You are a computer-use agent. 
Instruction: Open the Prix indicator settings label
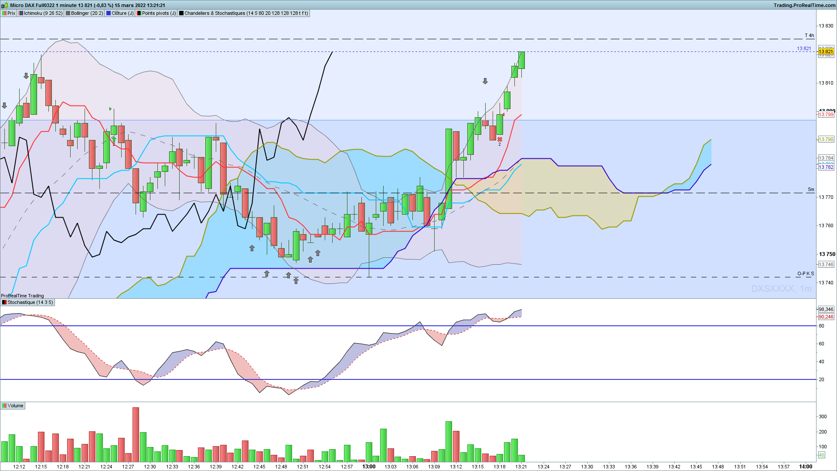(x=9, y=13)
